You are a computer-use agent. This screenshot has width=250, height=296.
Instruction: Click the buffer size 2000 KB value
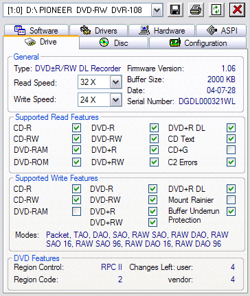pos(221,79)
